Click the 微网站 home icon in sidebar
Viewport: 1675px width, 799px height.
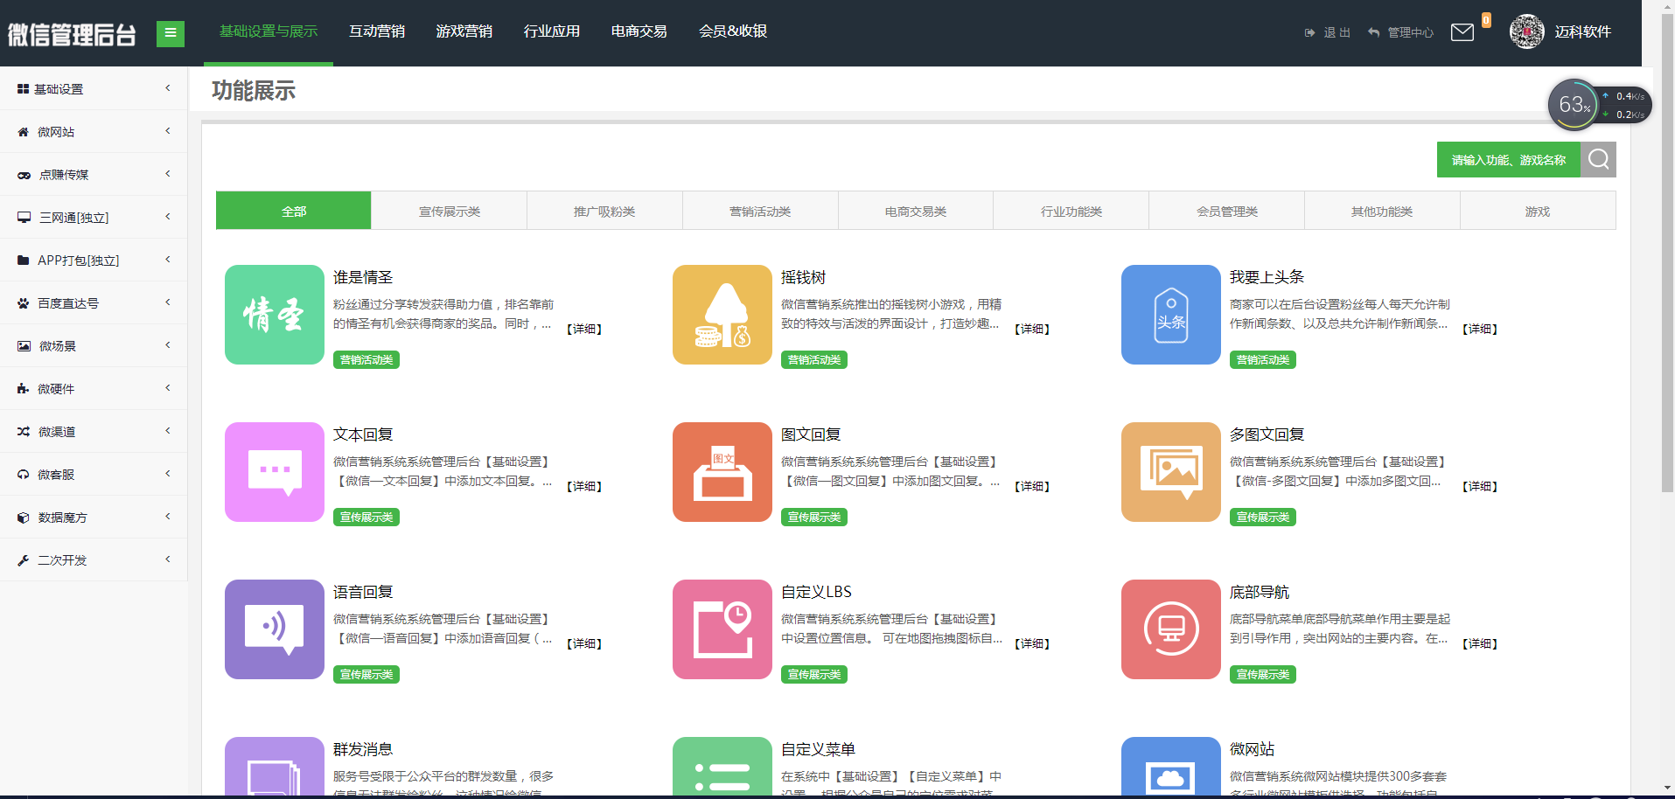[24, 132]
